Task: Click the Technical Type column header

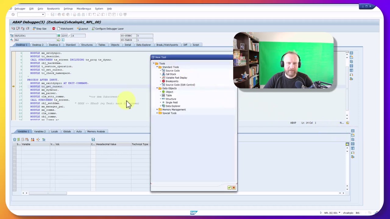Action: (140, 144)
